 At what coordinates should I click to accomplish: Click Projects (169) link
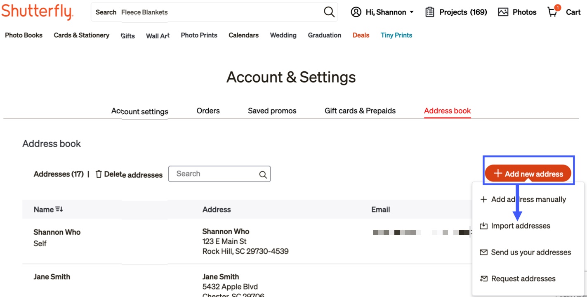[x=463, y=12]
